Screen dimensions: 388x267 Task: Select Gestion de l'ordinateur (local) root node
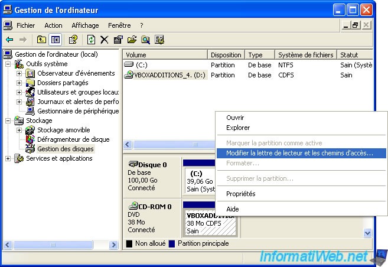coord(56,54)
